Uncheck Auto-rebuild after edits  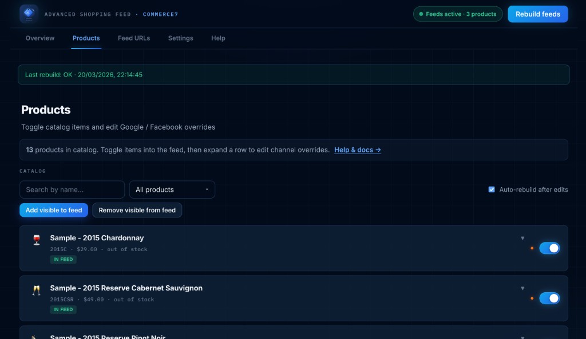pos(490,189)
